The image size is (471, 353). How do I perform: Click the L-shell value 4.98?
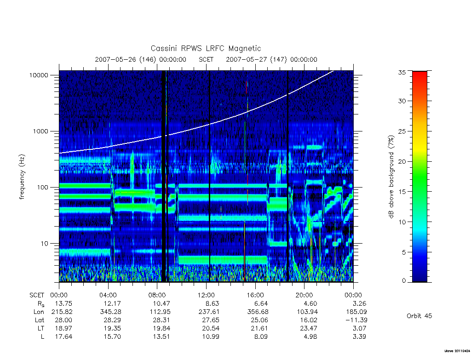(x=310, y=337)
